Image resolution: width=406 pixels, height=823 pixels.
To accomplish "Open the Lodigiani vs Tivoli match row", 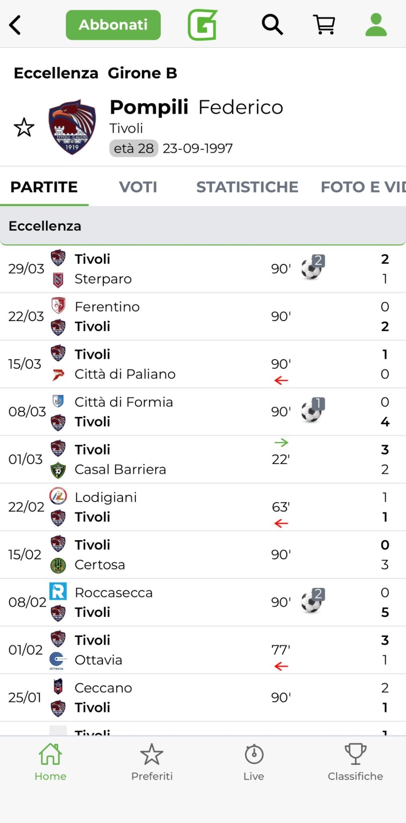I will coord(171,507).
